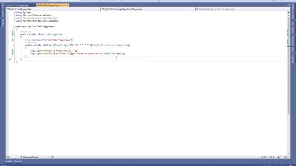Click the using Microsoft.Azure.WebJobs; line
Image resolution: width=296 pixels, height=166 pixels.
click(34, 15)
